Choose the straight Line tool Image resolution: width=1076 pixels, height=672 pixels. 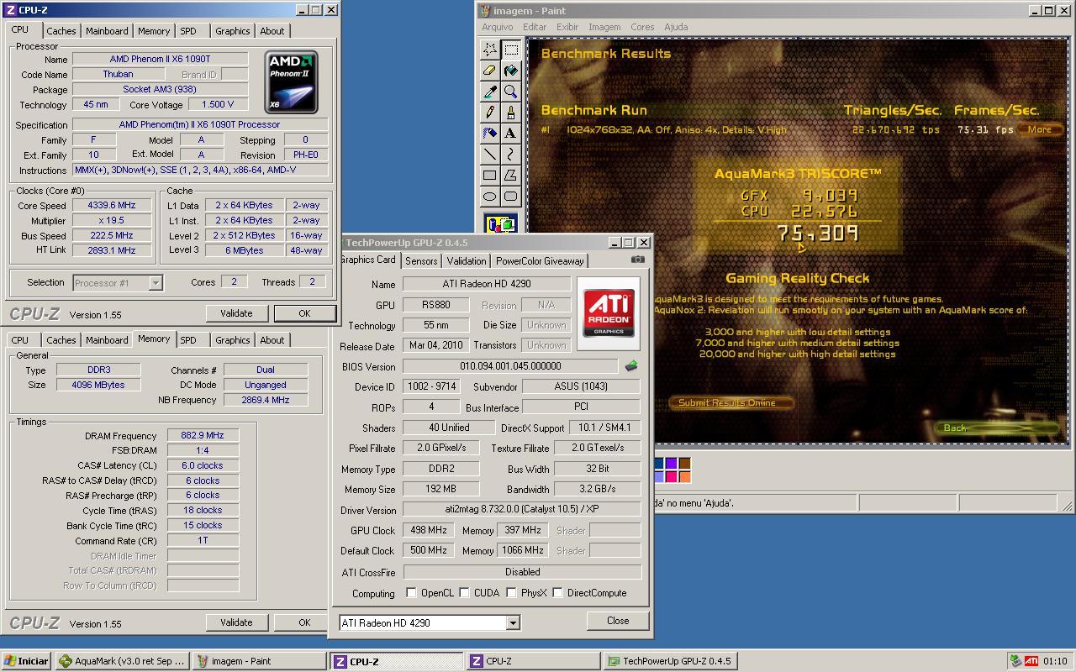coord(490,155)
